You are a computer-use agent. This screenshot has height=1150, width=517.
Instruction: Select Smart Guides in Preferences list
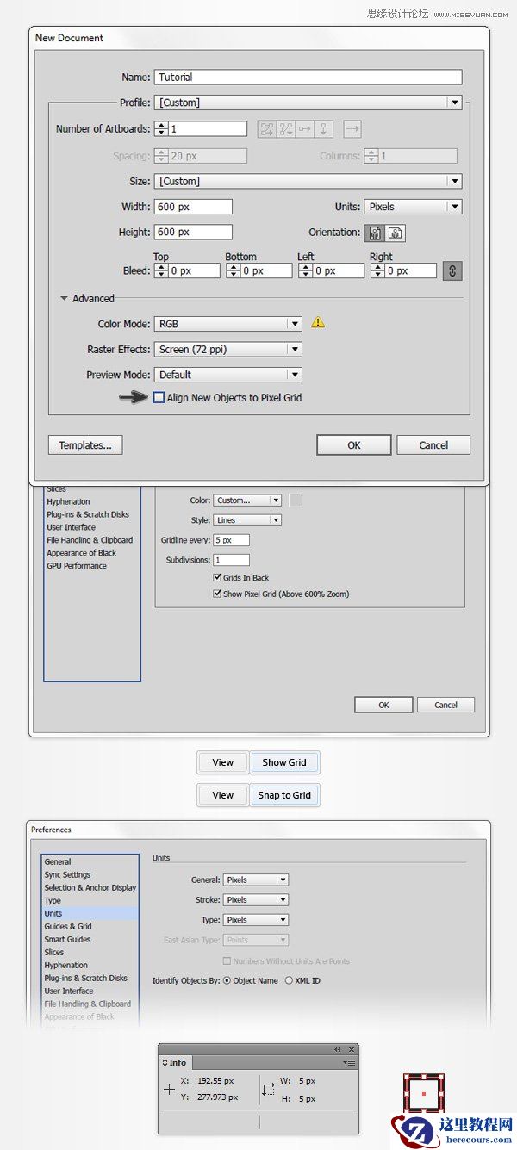tap(67, 939)
